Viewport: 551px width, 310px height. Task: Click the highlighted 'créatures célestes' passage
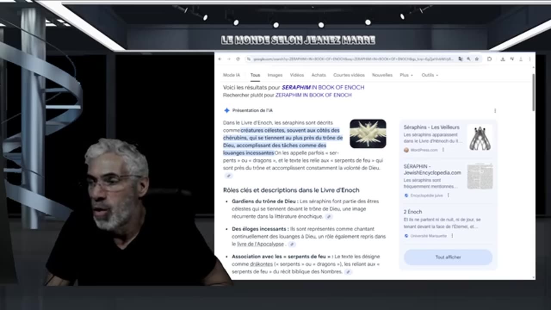click(283, 142)
